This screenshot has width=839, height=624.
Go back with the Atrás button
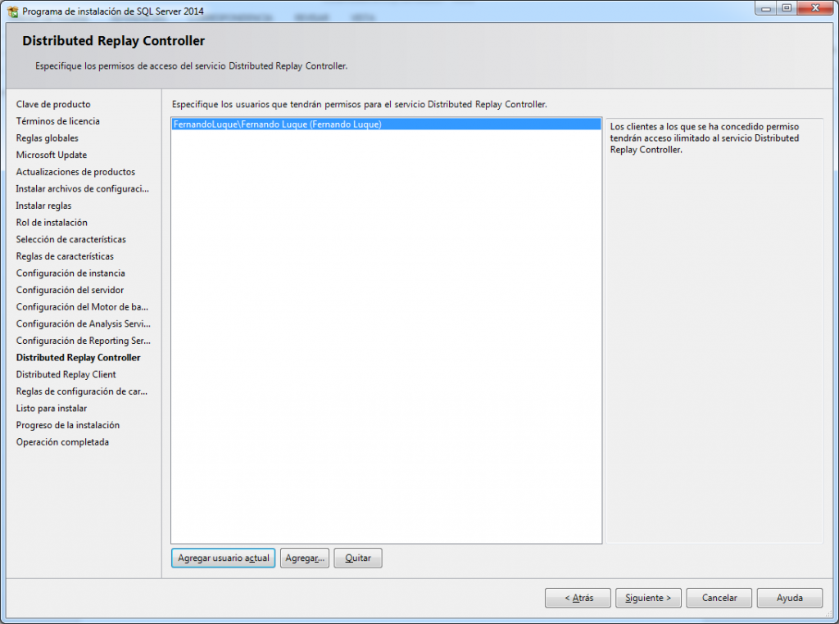point(578,598)
